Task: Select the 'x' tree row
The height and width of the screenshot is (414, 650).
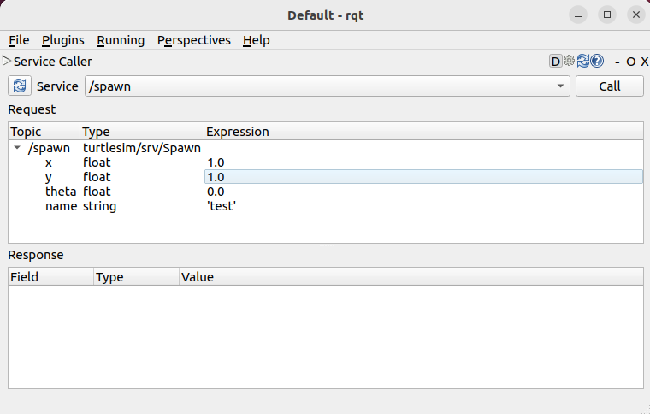Action: tap(326, 163)
